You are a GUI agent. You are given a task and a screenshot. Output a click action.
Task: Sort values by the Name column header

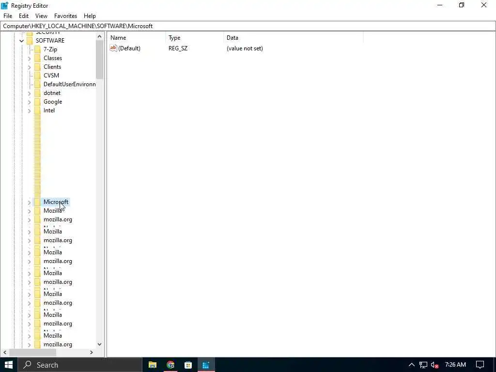point(137,38)
